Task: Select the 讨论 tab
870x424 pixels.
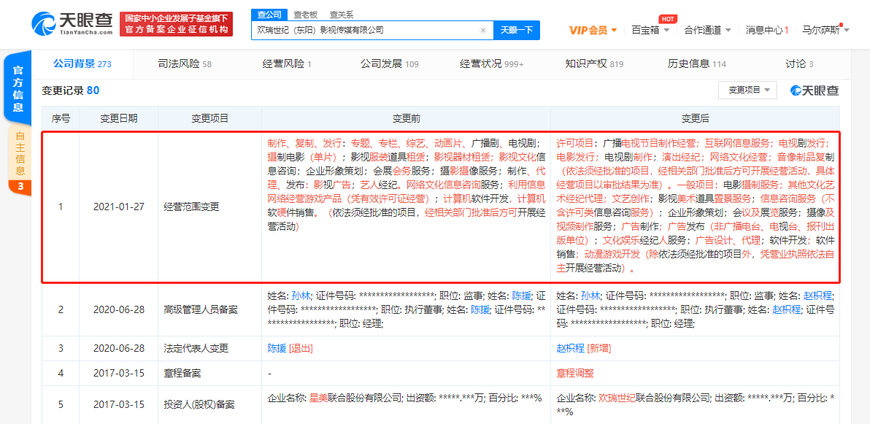Action: 799,63
